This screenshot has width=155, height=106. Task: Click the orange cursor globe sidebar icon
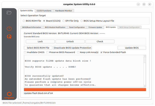(x=9, y=37)
